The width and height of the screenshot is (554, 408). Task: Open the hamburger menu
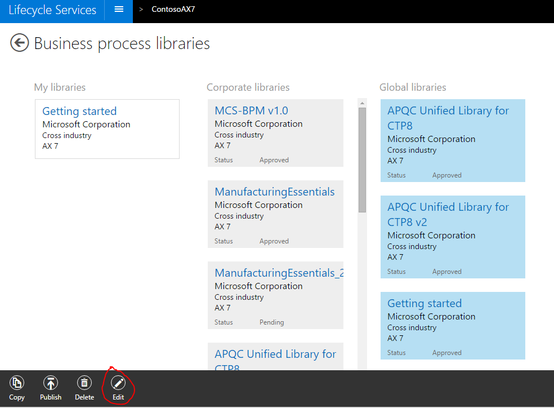click(119, 10)
